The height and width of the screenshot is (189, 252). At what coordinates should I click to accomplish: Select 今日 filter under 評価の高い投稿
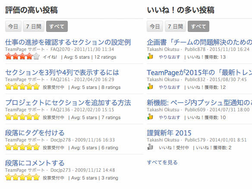pos(13,26)
